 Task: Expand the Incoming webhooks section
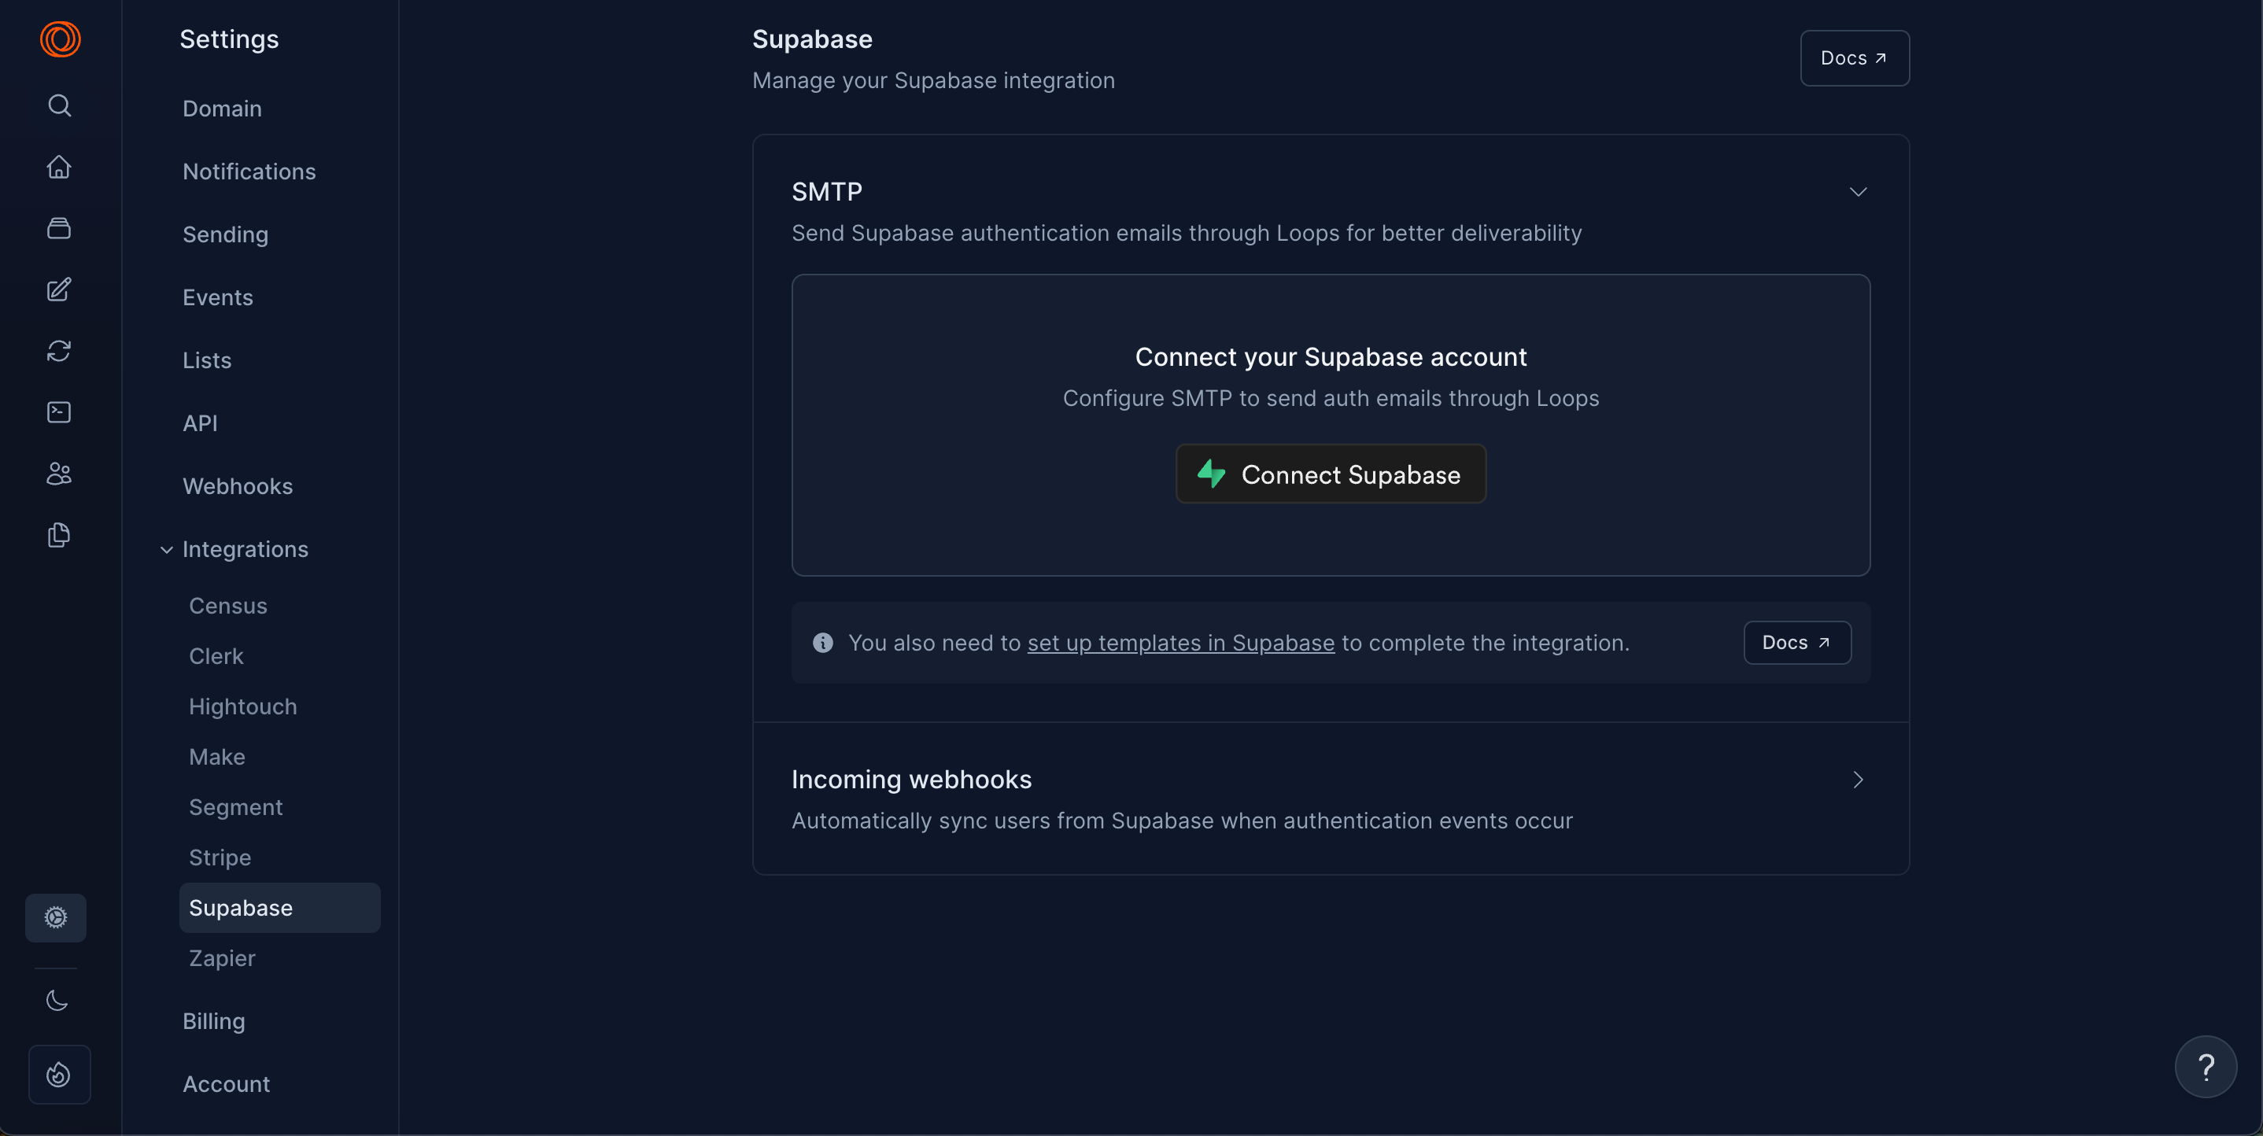tap(1857, 780)
